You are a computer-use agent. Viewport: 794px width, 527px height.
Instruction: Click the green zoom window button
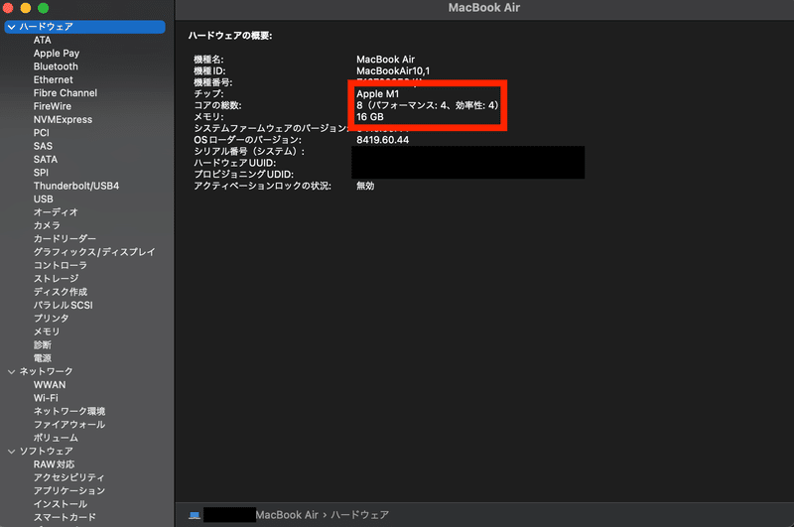click(x=44, y=8)
